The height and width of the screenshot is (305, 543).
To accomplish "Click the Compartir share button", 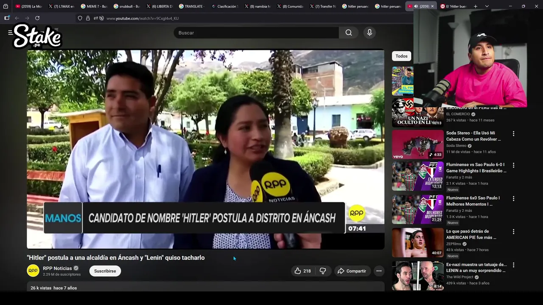I will (352, 271).
